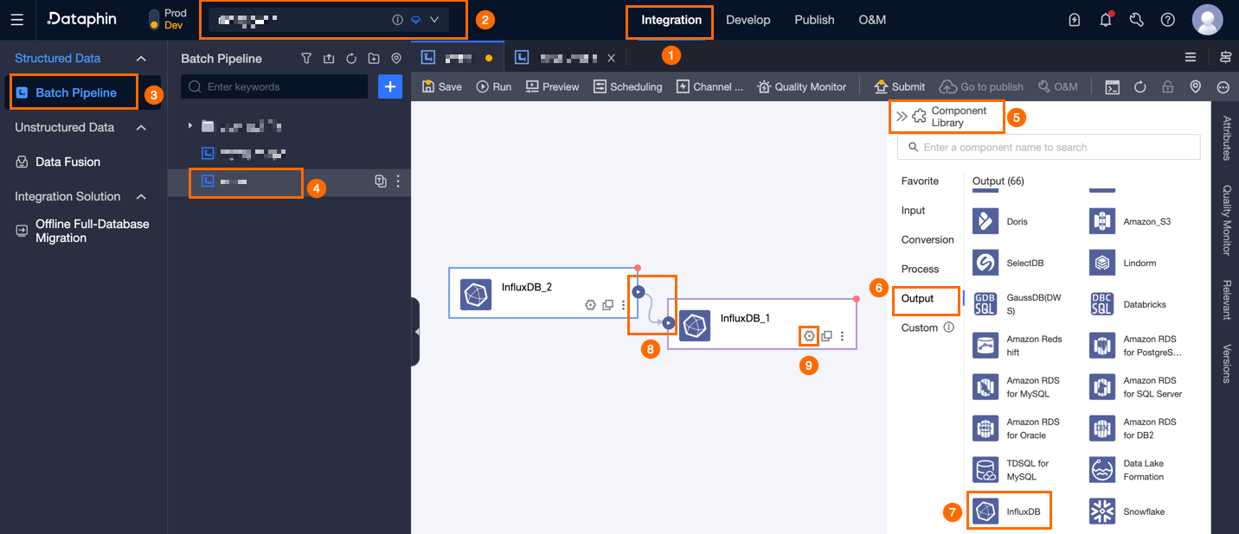1239x534 pixels.
Task: Click Submit in the toolbar
Action: pyautogui.click(x=899, y=86)
